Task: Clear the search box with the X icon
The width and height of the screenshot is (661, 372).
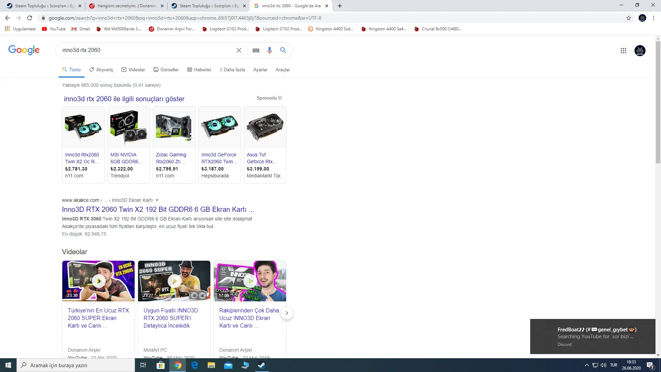Action: click(x=239, y=50)
